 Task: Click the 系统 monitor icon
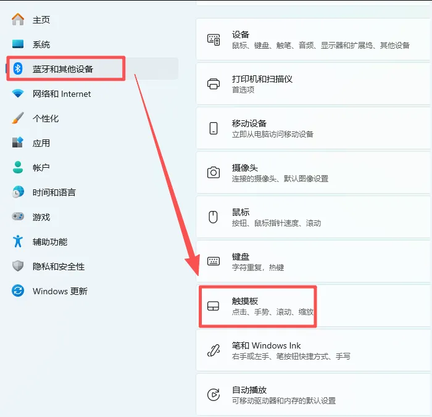(x=18, y=44)
